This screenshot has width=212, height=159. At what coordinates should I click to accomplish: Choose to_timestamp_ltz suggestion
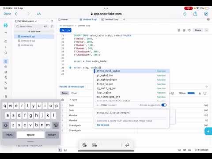132,97
